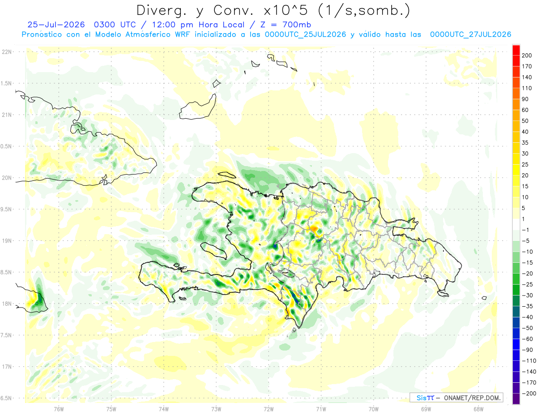Click the '72W' longitude label

(x=268, y=409)
